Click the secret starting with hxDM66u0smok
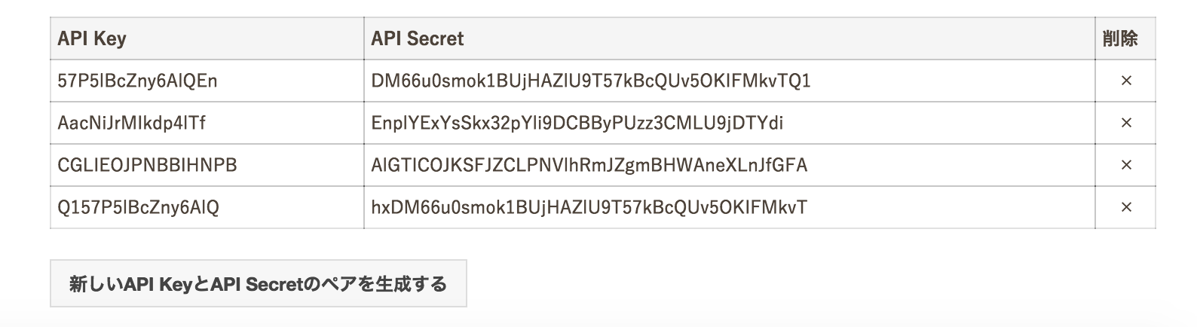The height and width of the screenshot is (327, 1197). pyautogui.click(x=589, y=207)
